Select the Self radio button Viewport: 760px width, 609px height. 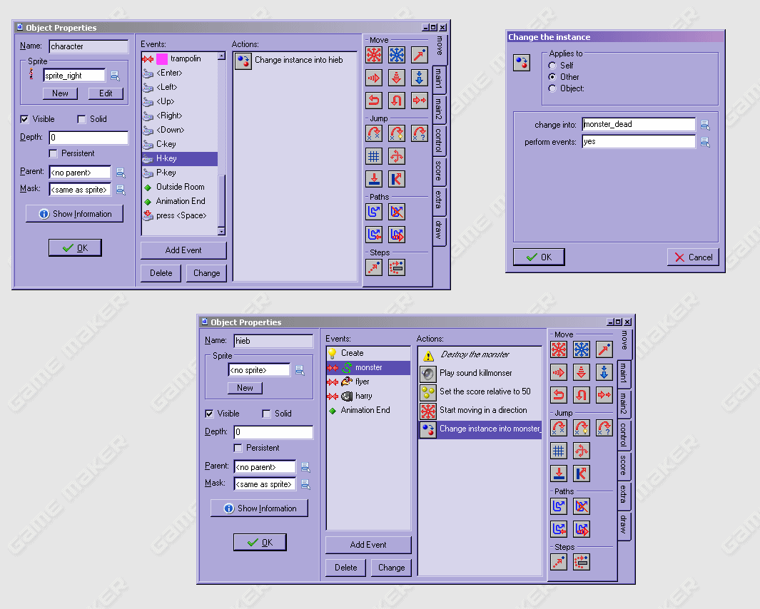[552, 66]
